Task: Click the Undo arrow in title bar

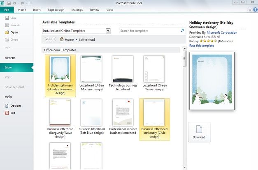Action: [x=14, y=3]
